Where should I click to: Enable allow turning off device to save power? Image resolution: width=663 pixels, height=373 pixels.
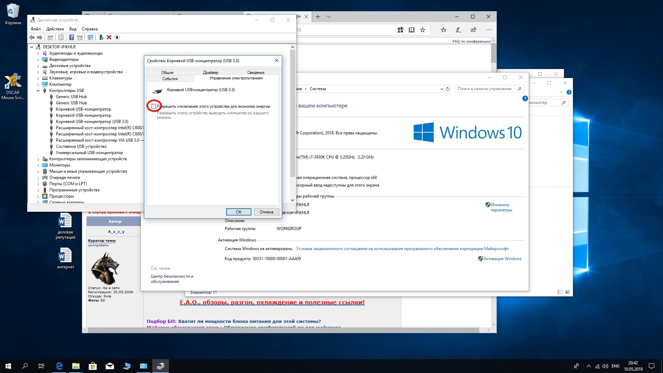[154, 106]
